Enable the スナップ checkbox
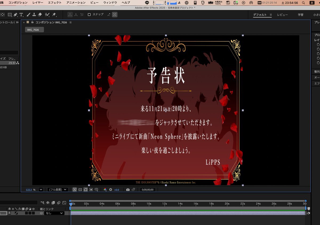Viewport: 320px width, 225px height. tap(89, 14)
